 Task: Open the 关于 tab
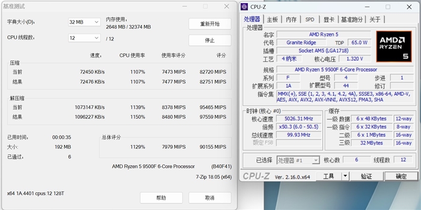click(x=375, y=19)
